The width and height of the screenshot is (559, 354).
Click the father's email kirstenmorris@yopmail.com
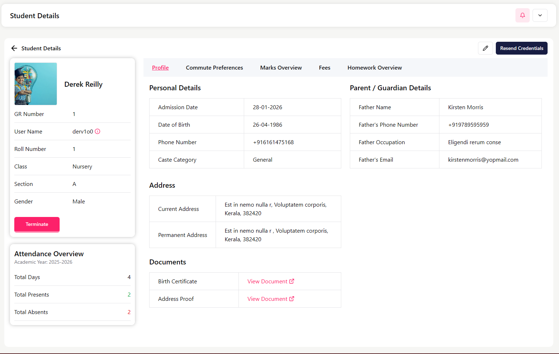[483, 160]
